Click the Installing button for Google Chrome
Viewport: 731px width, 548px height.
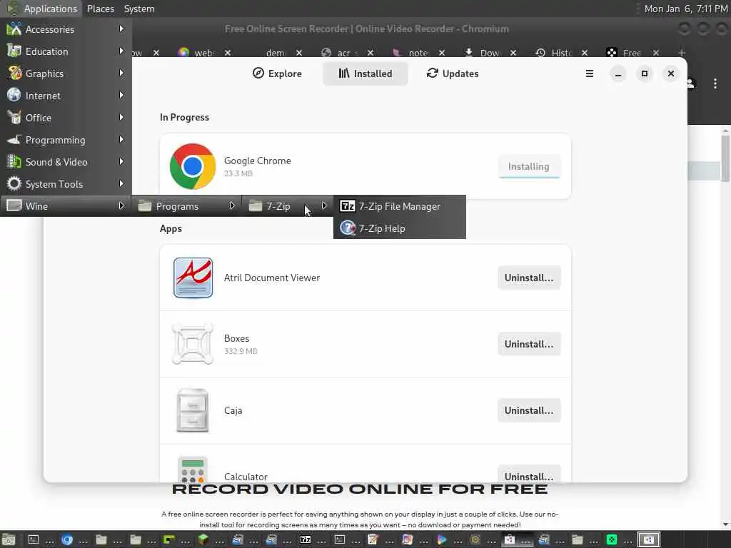coord(529,166)
